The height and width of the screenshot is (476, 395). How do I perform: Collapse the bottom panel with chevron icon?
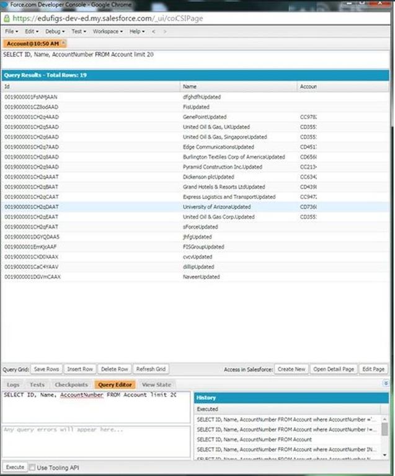386,384
